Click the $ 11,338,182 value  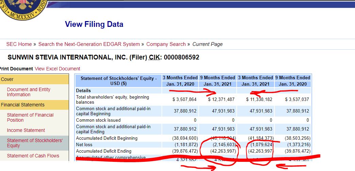coord(259,99)
